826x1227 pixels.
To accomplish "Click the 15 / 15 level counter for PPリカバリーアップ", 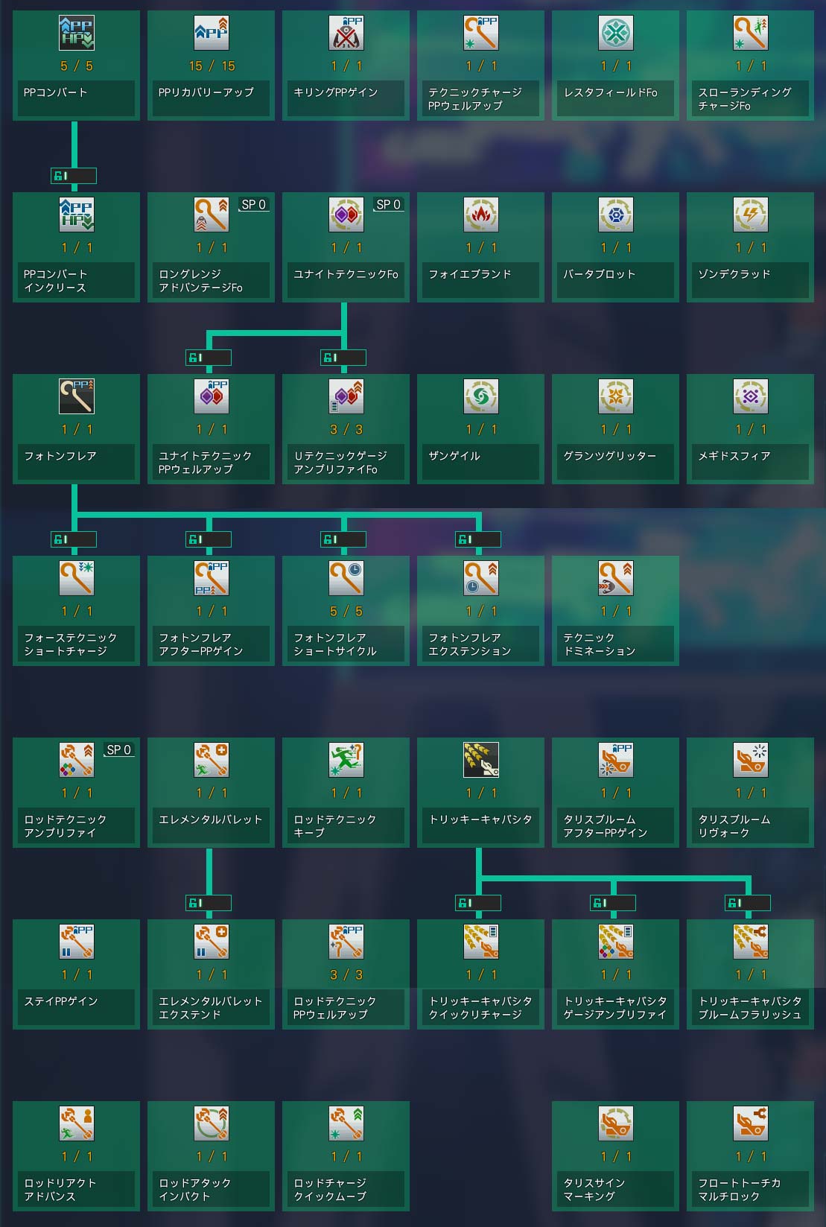I will 212,66.
